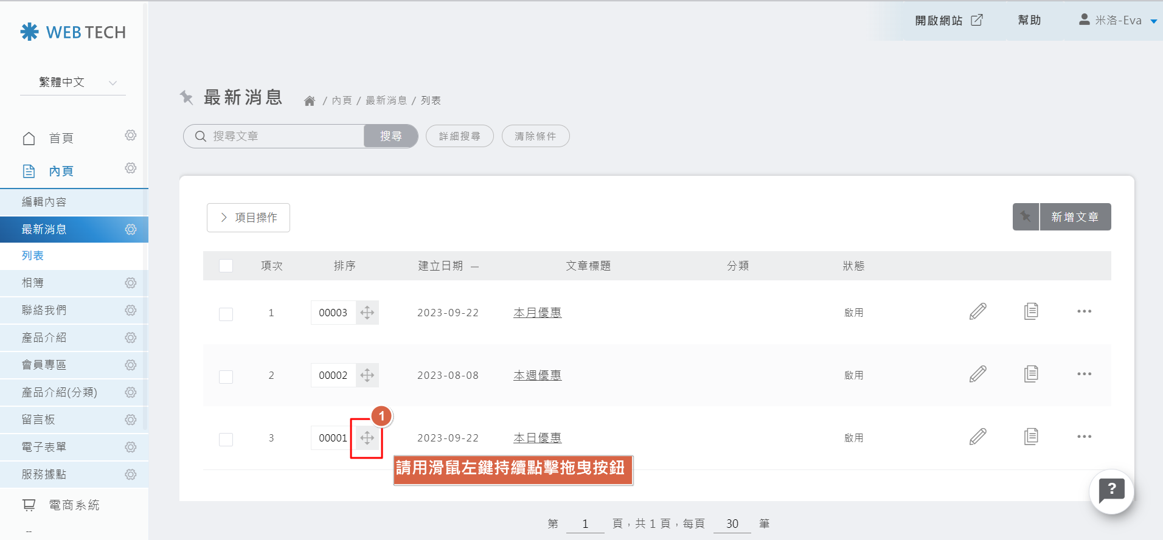Expand the 項目操作 actions menu

tap(248, 218)
